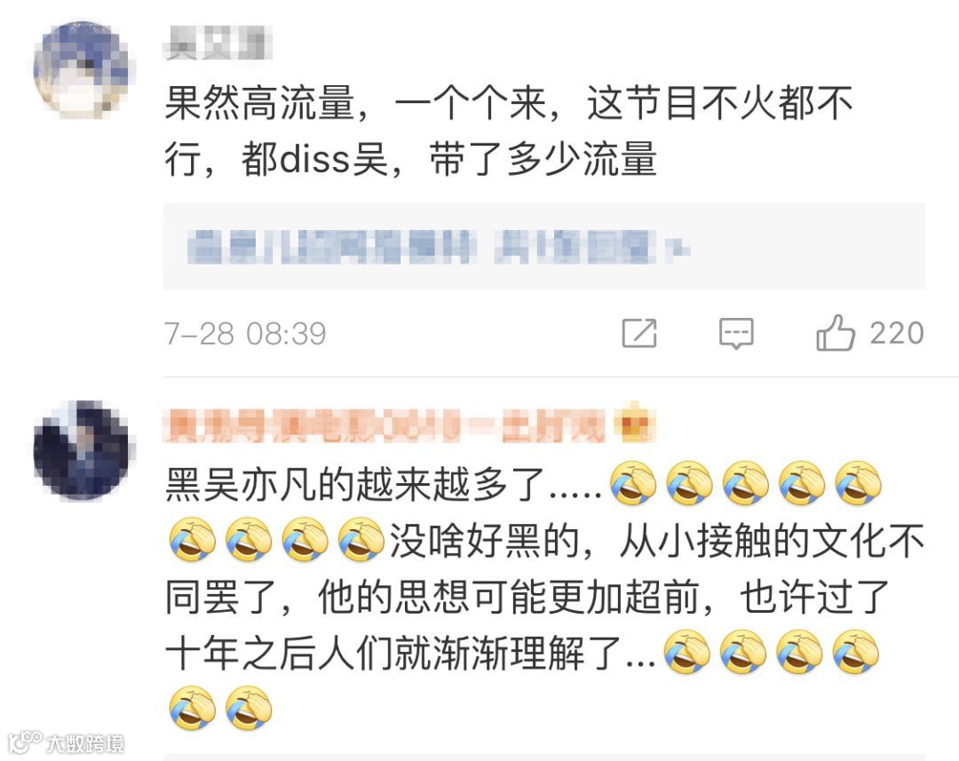Tap the last emoji at the comment's end
Image resolution: width=959 pixels, height=761 pixels.
coord(249,709)
